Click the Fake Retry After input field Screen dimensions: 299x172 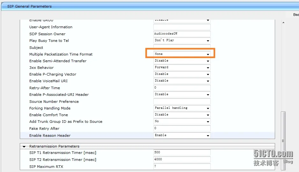coord(182,128)
